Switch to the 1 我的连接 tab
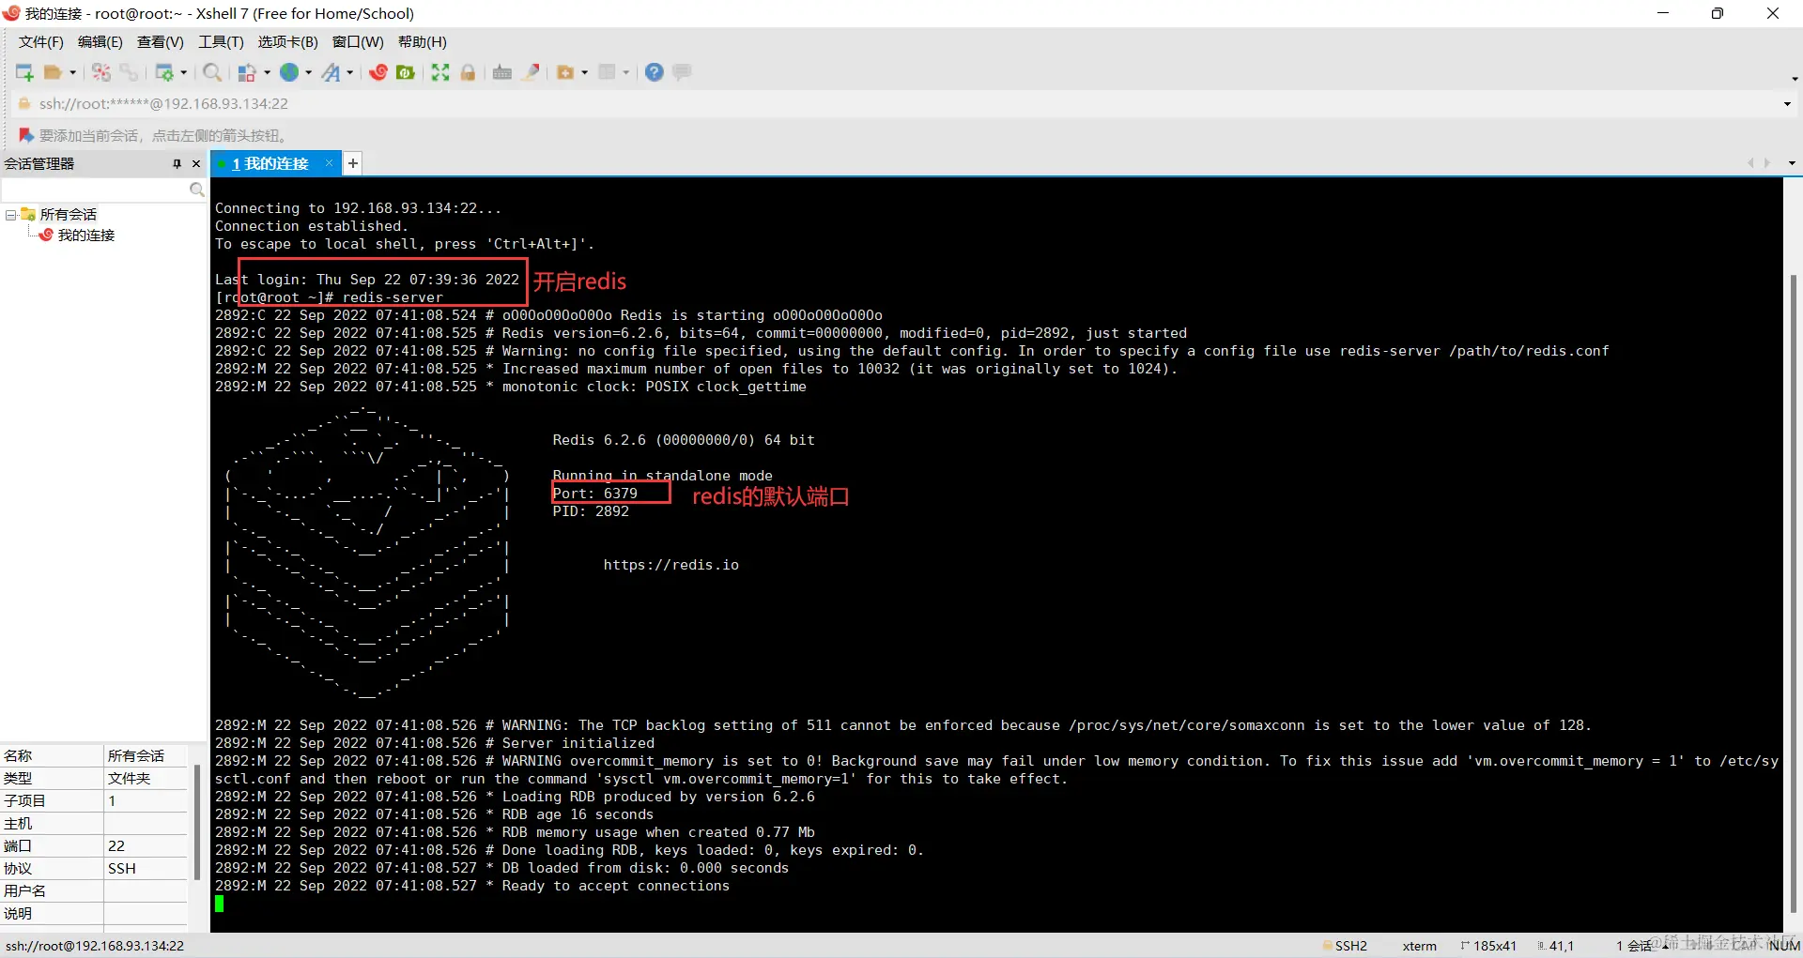The image size is (1803, 958). 270,163
